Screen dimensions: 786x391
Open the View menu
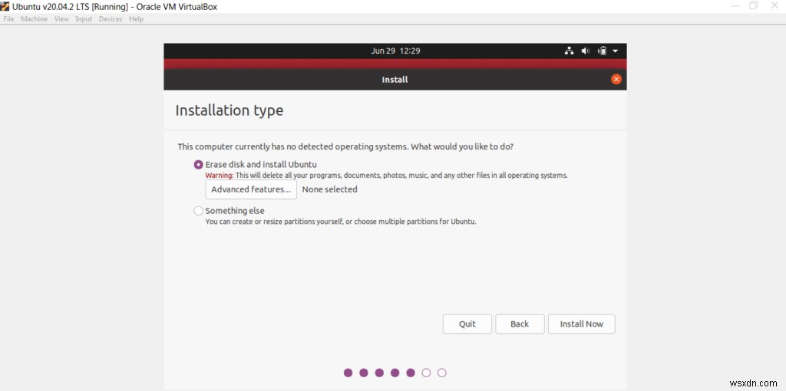click(61, 19)
